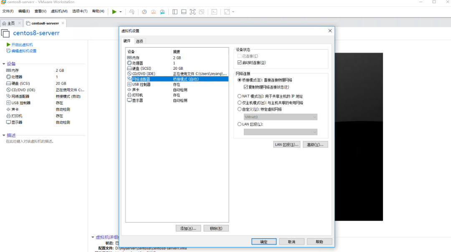Viewport: 451px width, 252px height.
Task: Click the stretch guest display icon
Action: pos(227,12)
